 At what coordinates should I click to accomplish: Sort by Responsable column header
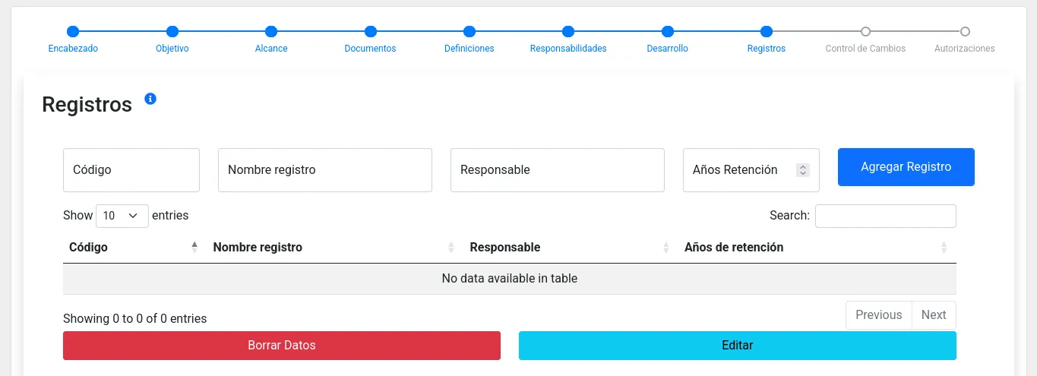[x=504, y=247]
